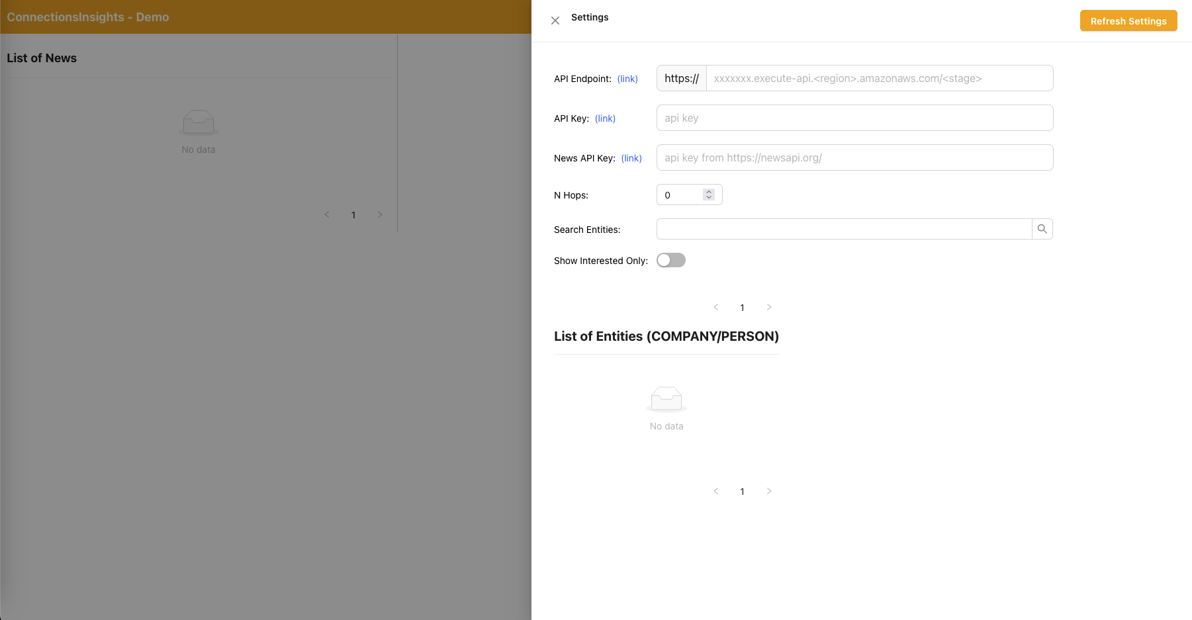Viewport: 1192px width, 620px height.
Task: Click the ConnectionsInsights - Demo title
Action: [x=88, y=17]
